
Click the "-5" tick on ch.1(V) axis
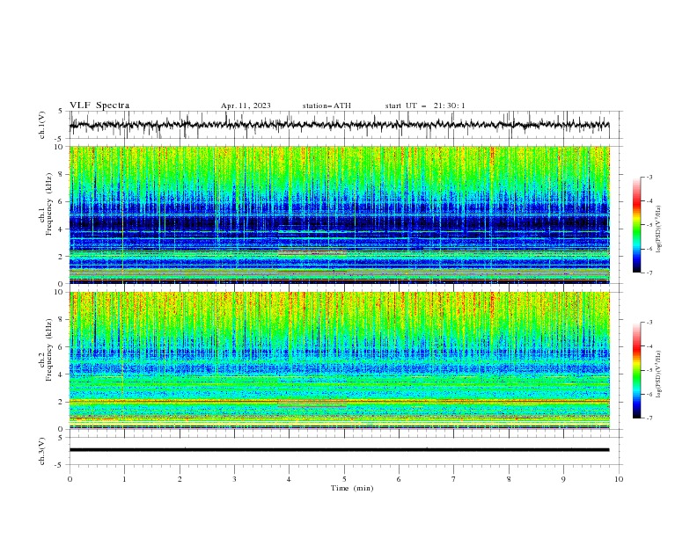pyautogui.click(x=59, y=139)
